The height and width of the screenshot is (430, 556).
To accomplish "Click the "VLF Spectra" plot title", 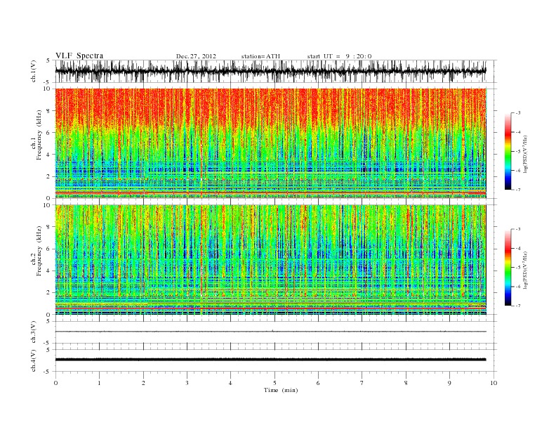I will (x=79, y=56).
